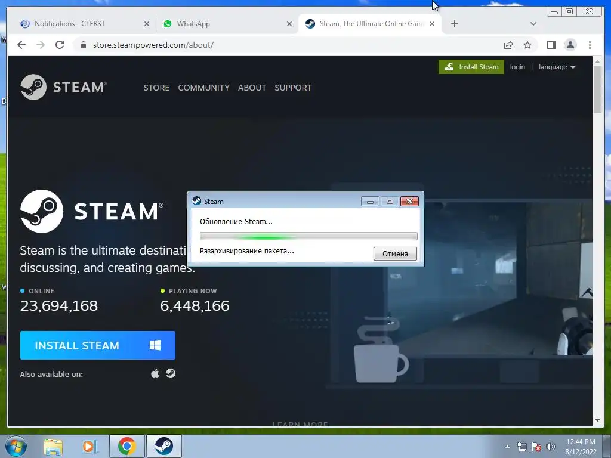Close the Steam updater dialog
The height and width of the screenshot is (458, 611).
point(409,201)
